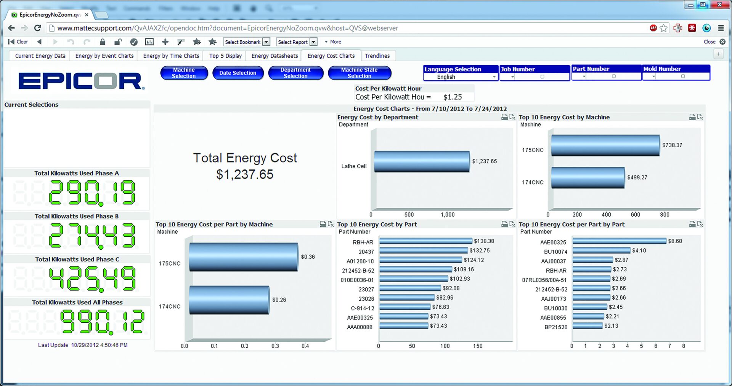Click the browser forward arrow
This screenshot has height=386, width=732.
point(24,28)
